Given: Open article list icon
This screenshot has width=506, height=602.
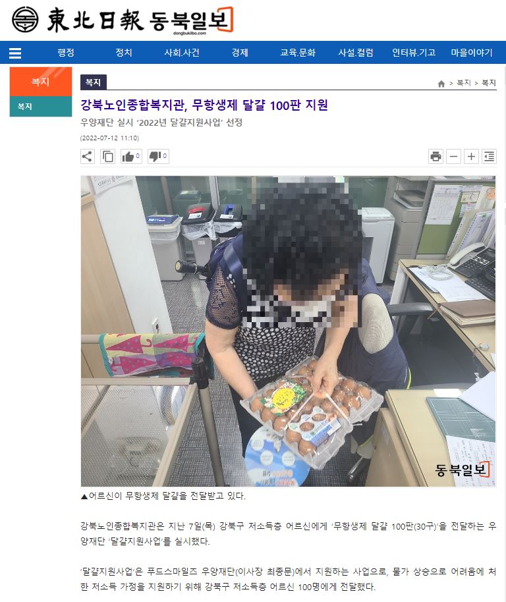Looking at the screenshot, I should pos(489,156).
